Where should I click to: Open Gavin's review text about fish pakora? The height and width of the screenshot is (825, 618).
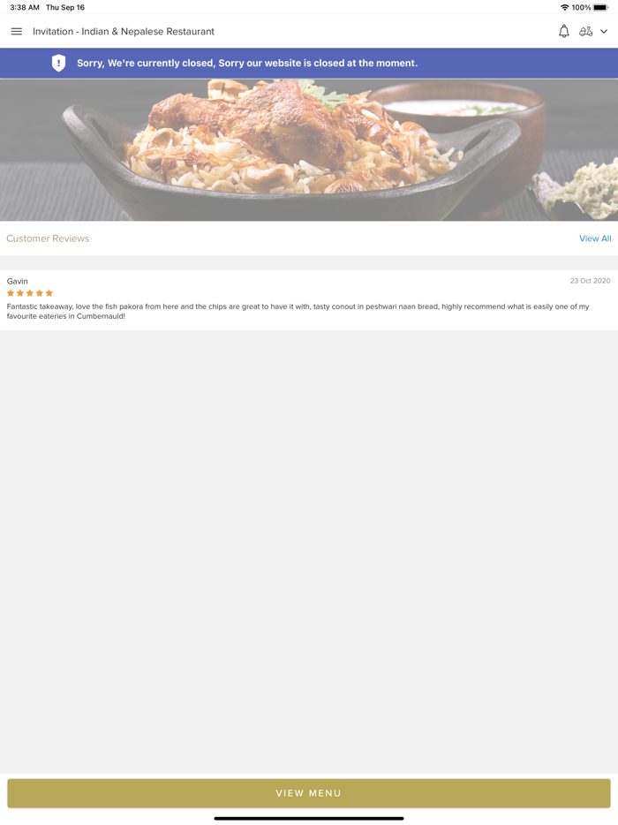[x=298, y=311]
